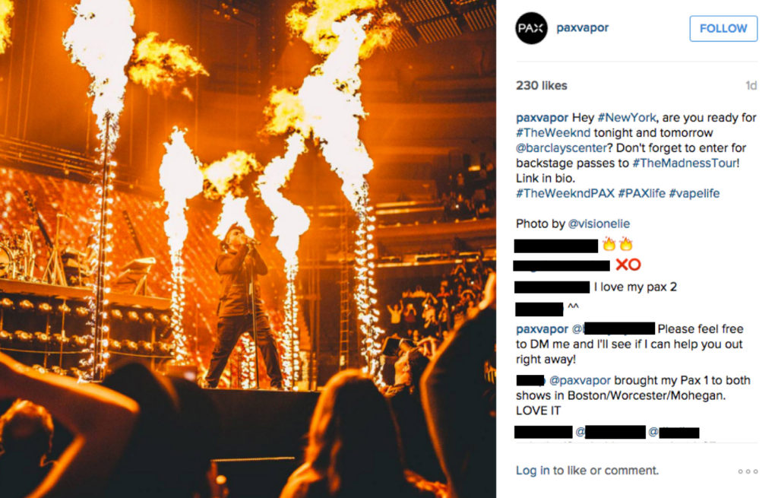Open @paxvapor mention in Pax 1 comment
Image resolution: width=778 pixels, height=498 pixels.
580,380
